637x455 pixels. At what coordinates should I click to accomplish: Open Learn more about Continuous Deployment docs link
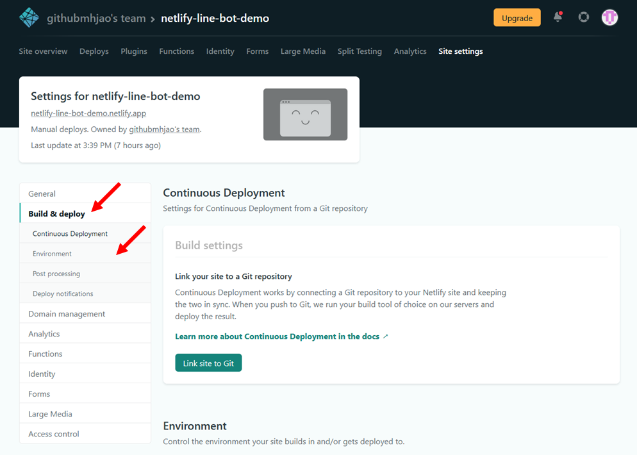281,336
